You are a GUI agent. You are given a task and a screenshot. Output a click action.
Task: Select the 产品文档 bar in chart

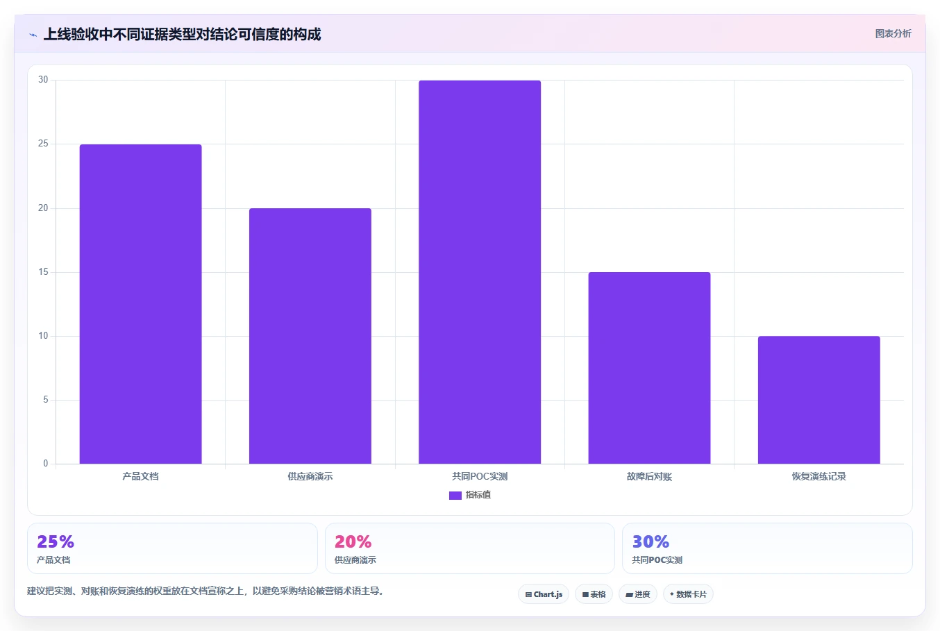pyautogui.click(x=141, y=304)
